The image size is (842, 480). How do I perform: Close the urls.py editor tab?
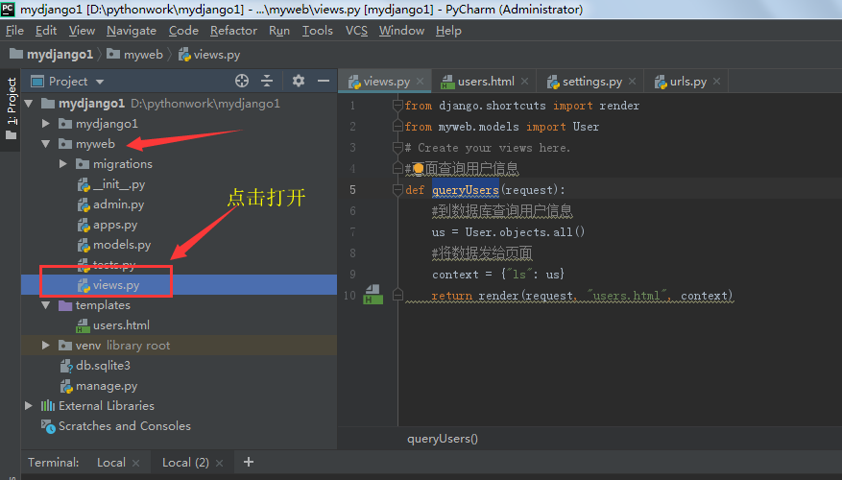click(x=716, y=81)
